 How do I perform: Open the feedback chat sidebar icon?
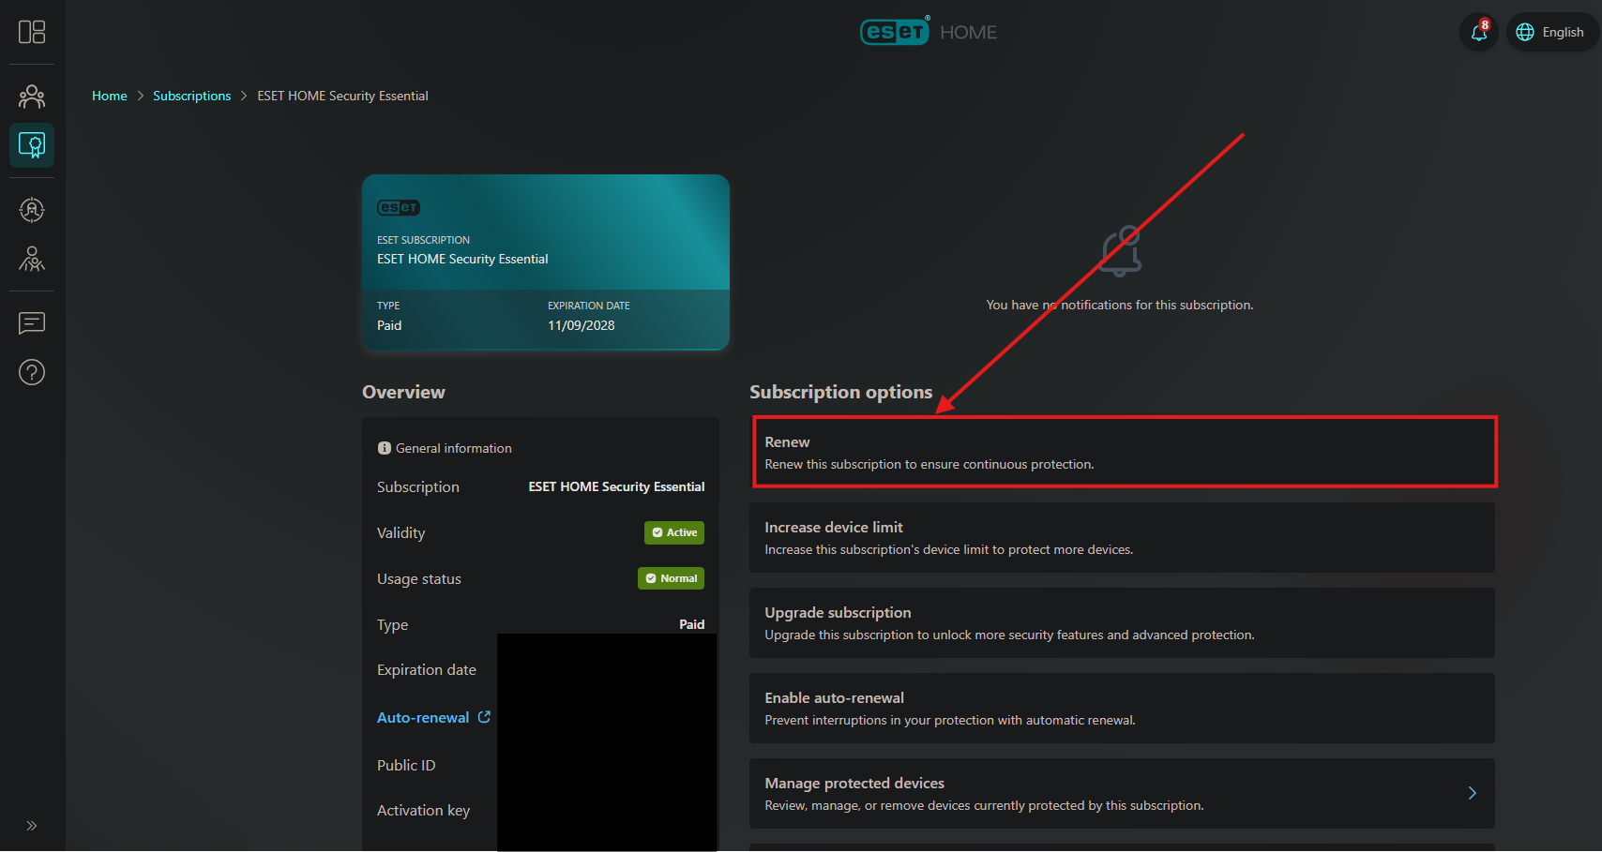tap(32, 323)
